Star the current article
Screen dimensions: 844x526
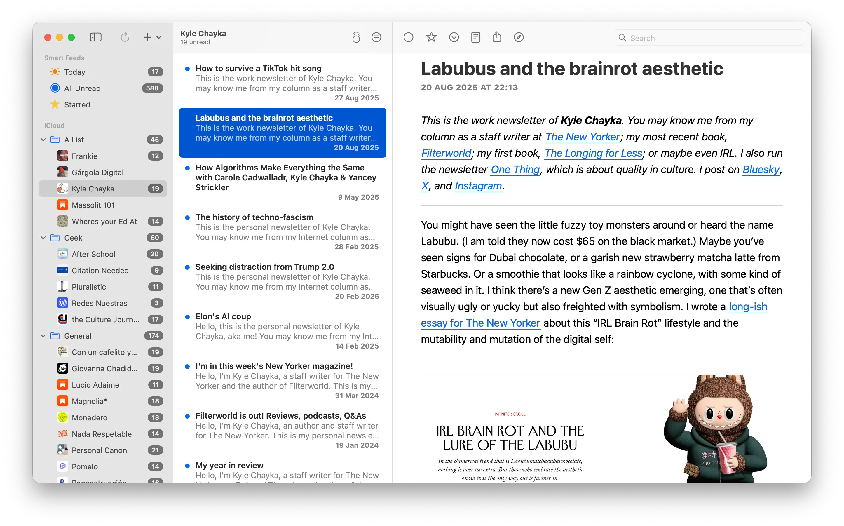[431, 37]
